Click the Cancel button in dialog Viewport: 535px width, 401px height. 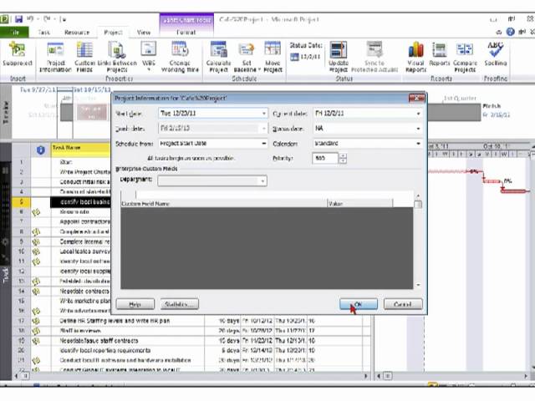pos(403,304)
